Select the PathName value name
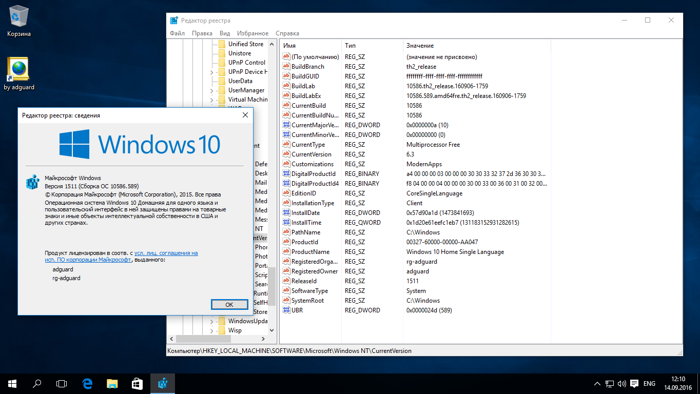 tap(306, 232)
